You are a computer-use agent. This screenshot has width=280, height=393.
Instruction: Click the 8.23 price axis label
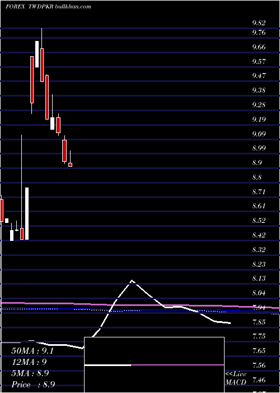[x=259, y=264]
